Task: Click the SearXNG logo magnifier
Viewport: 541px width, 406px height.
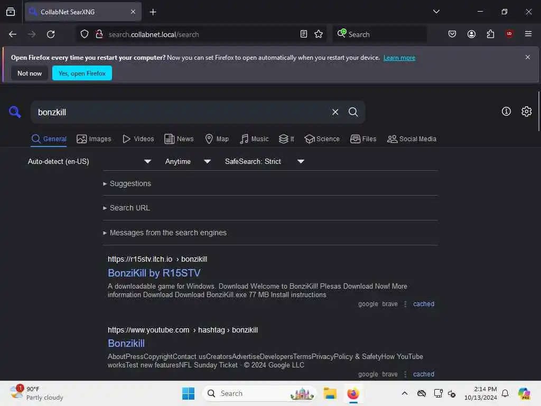Action: tap(15, 112)
